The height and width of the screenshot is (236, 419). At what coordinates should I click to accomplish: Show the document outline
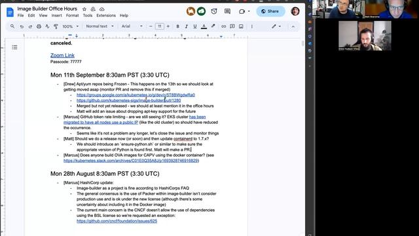14,47
